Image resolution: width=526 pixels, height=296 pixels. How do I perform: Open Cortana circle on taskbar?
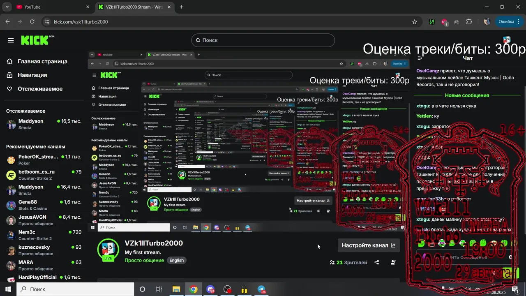[142, 289]
